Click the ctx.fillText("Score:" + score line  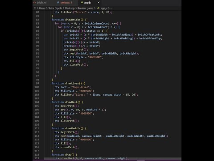pos(83,12)
